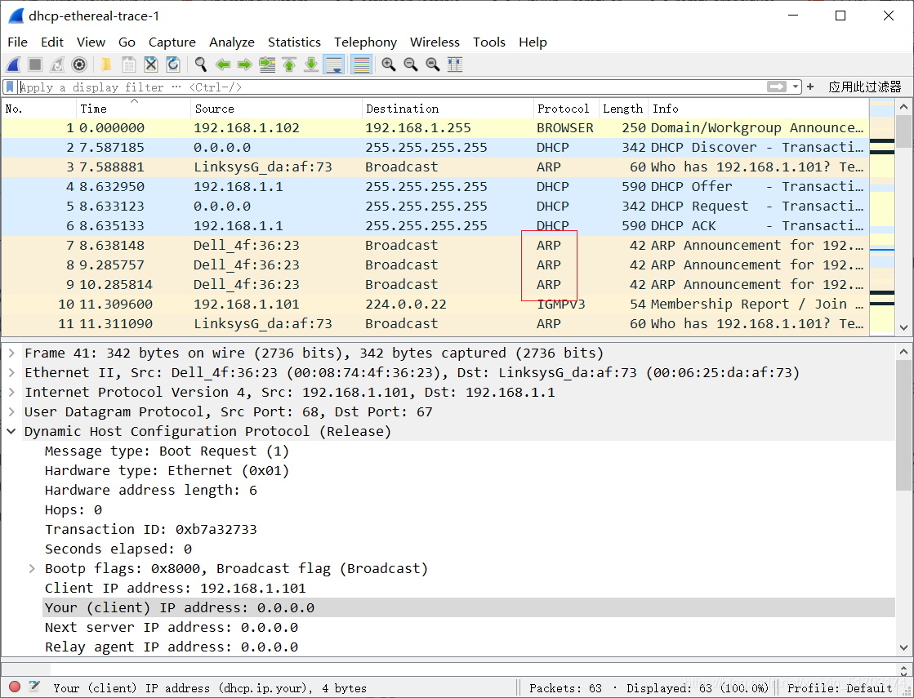Viewport: 914px width, 698px height.
Task: Open a capture file with the folder icon
Action: click(106, 64)
